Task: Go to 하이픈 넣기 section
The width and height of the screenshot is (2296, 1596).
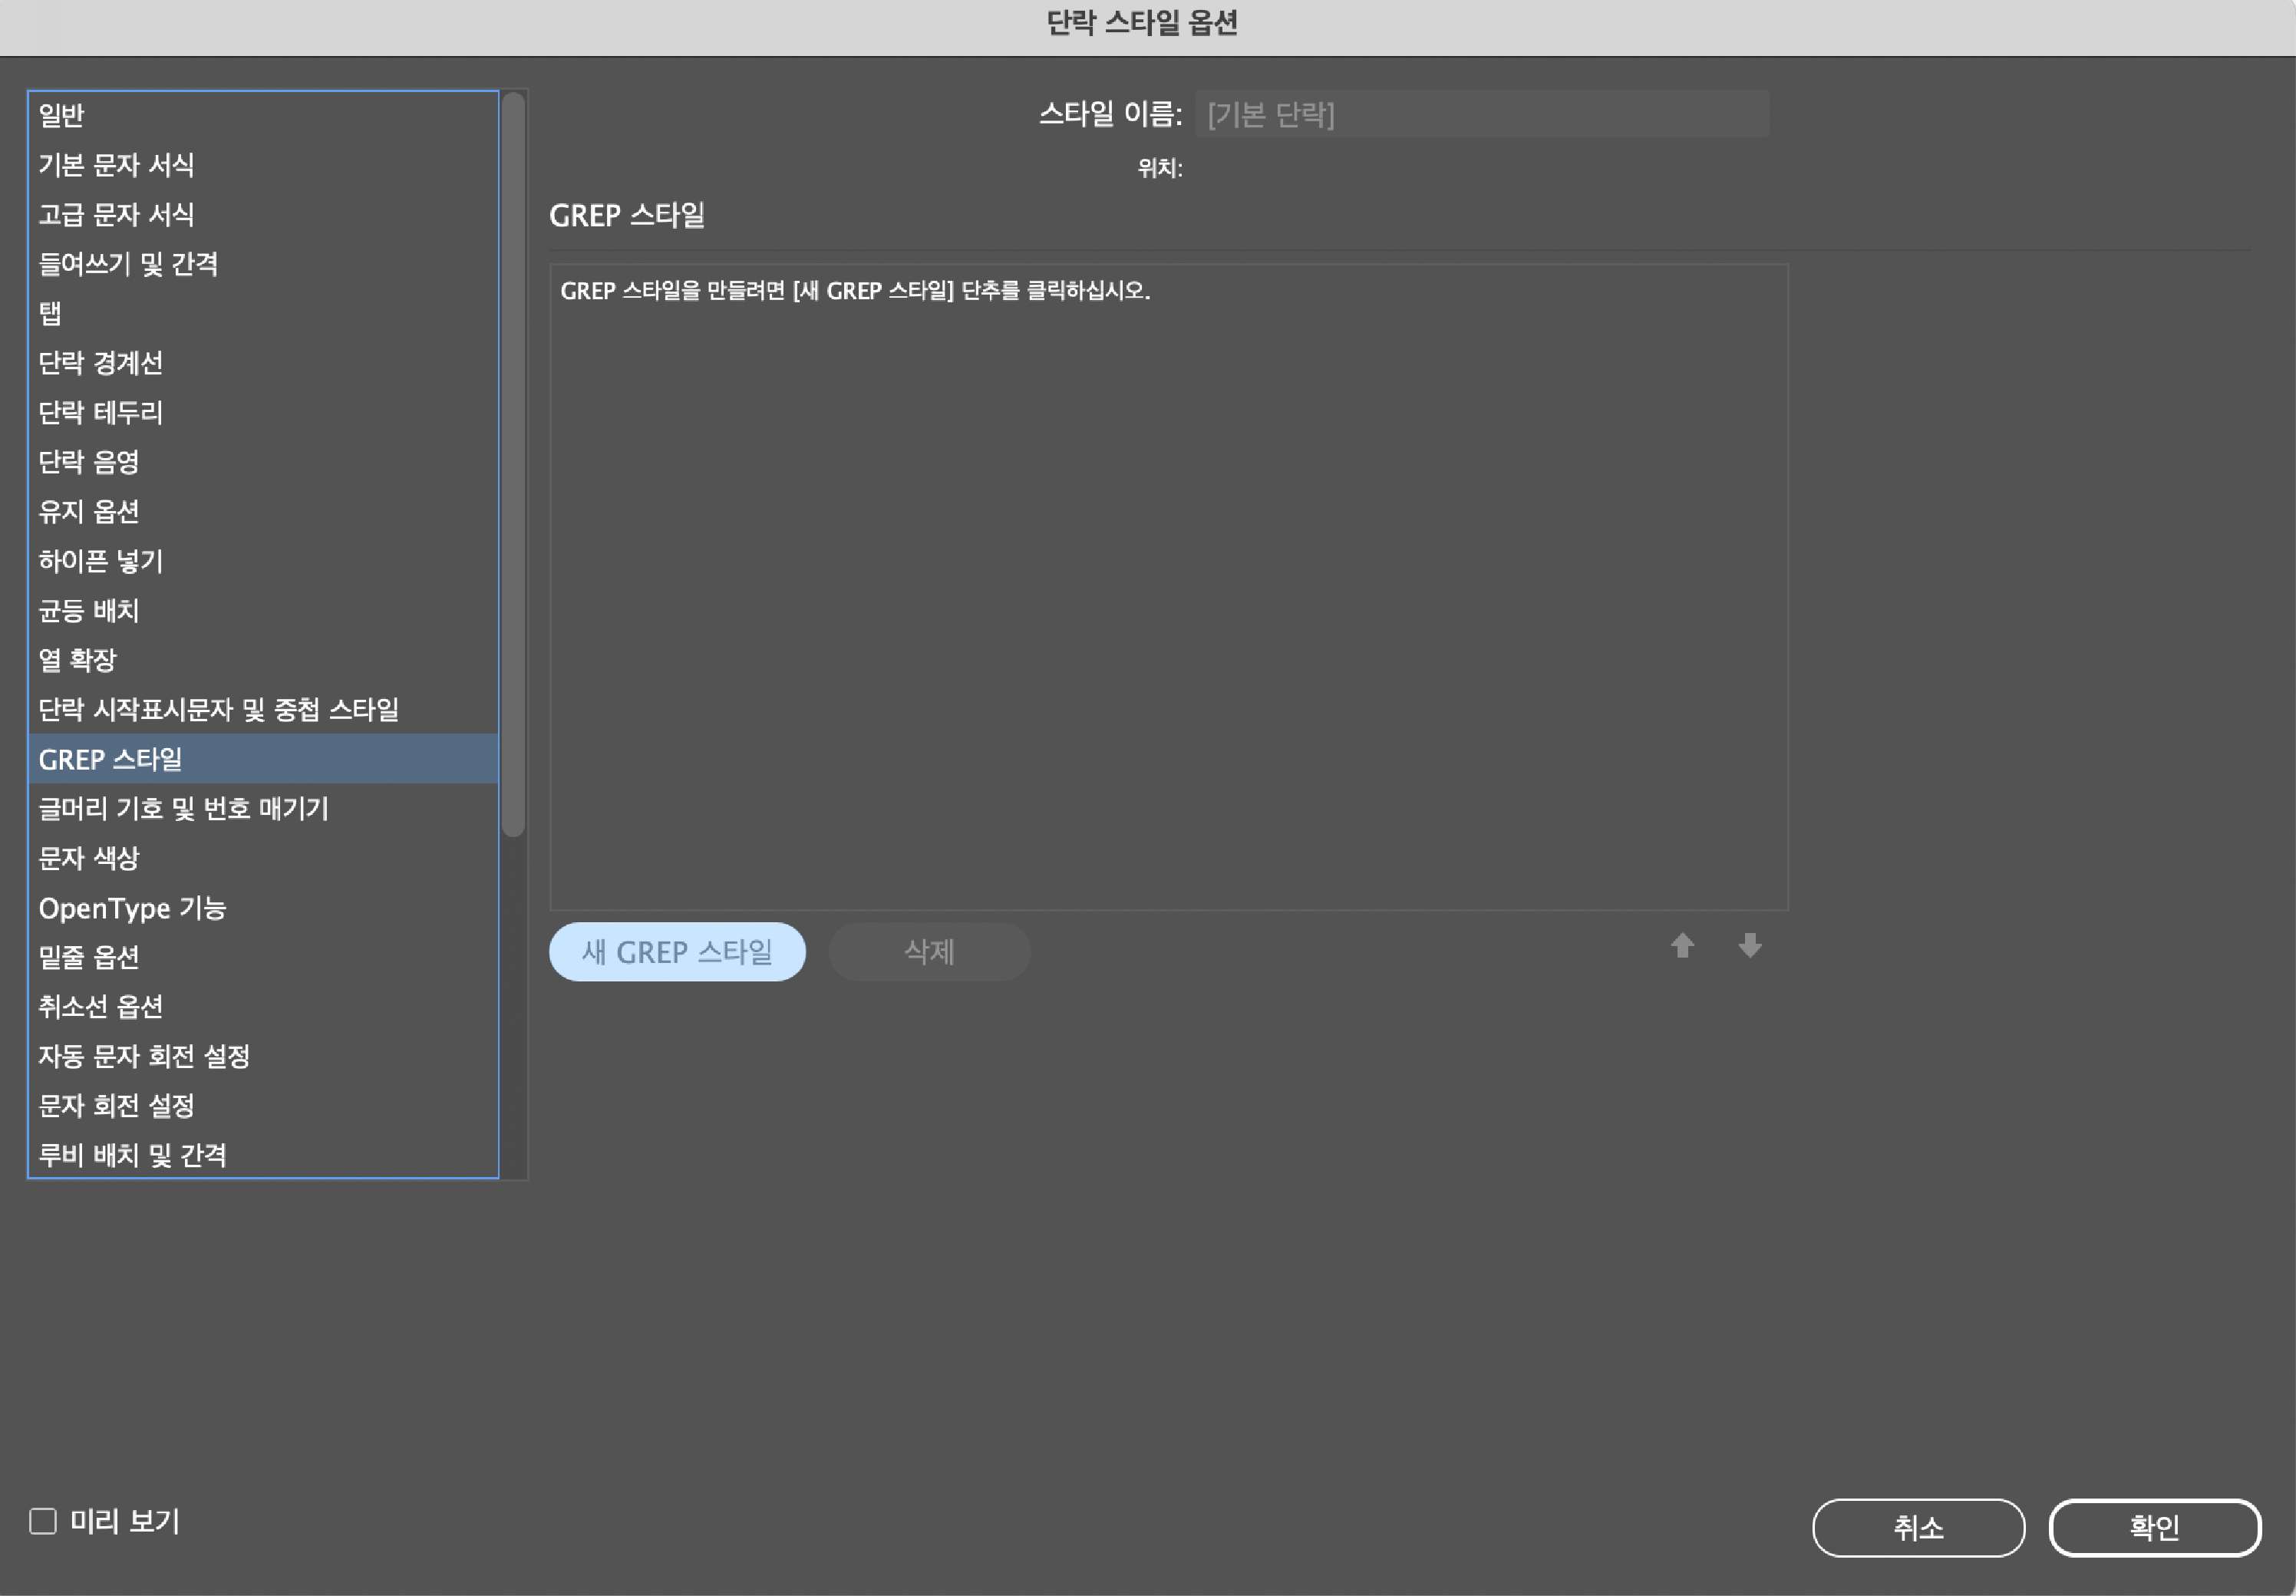Action: [x=100, y=561]
